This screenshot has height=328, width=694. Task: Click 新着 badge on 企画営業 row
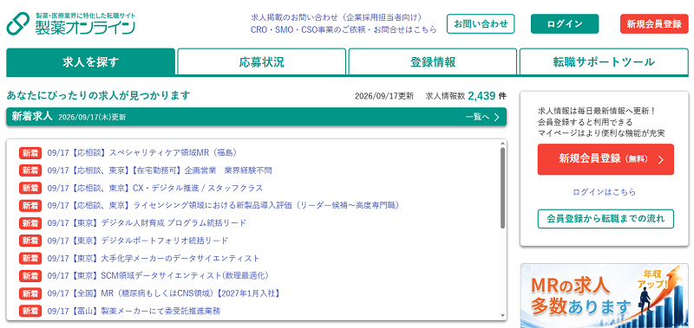tap(30, 170)
